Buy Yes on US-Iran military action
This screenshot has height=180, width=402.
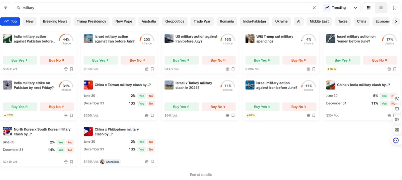[181, 60]
